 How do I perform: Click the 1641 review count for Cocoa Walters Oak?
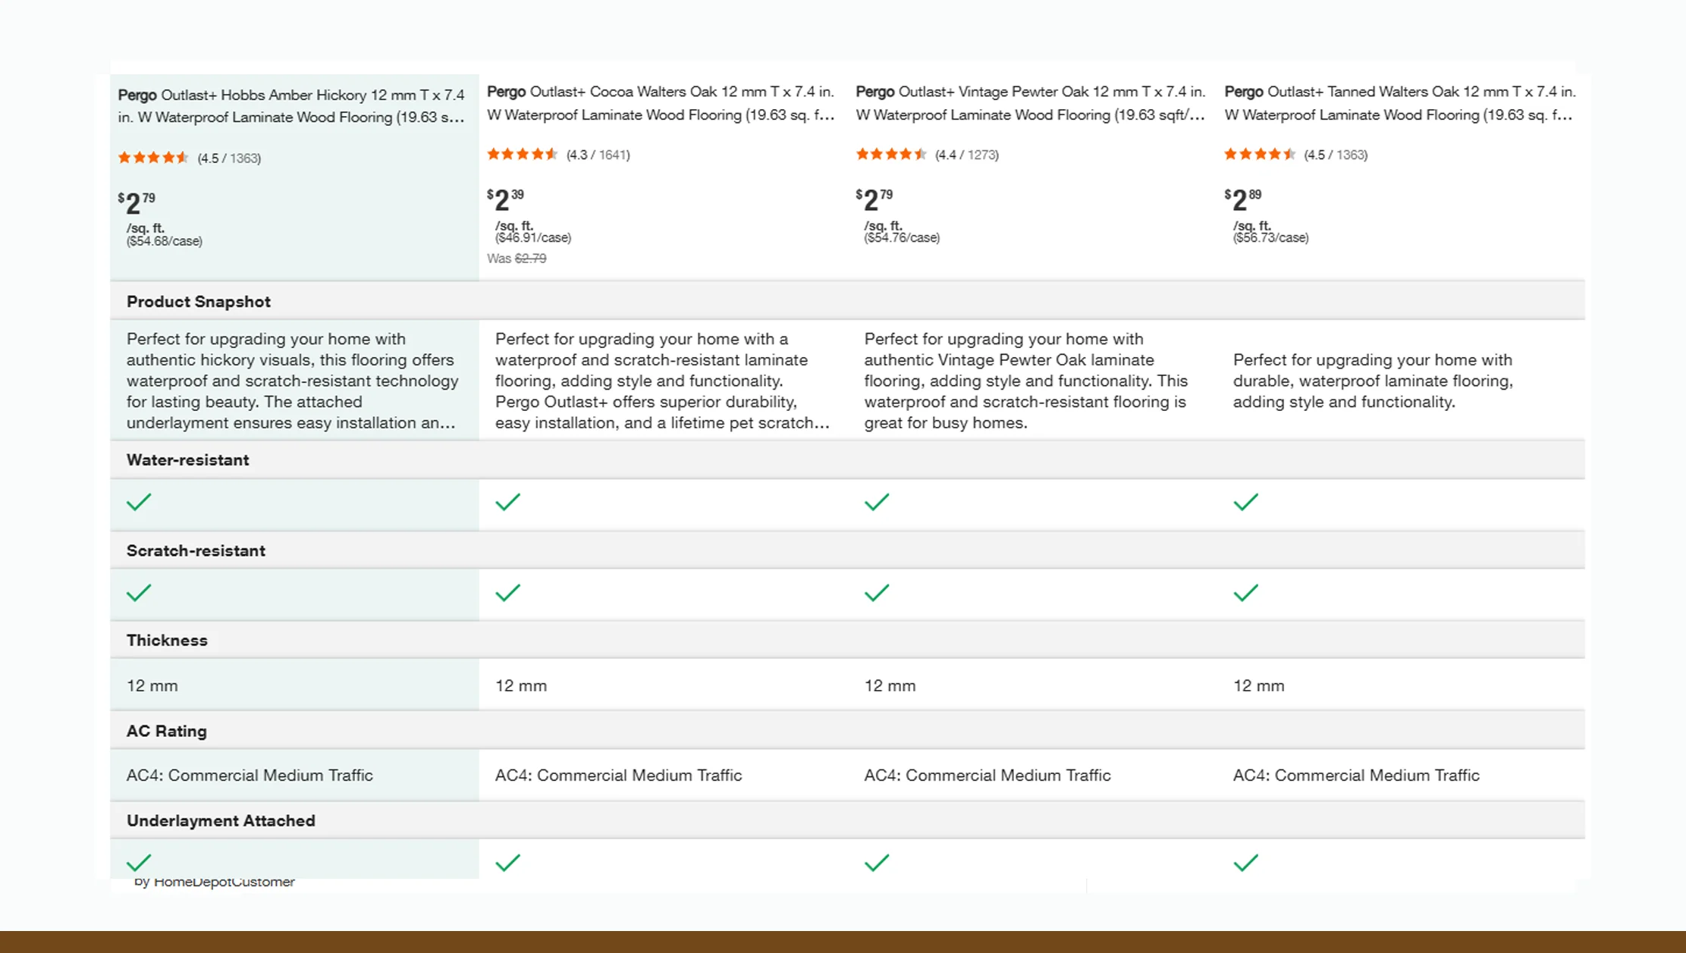613,154
